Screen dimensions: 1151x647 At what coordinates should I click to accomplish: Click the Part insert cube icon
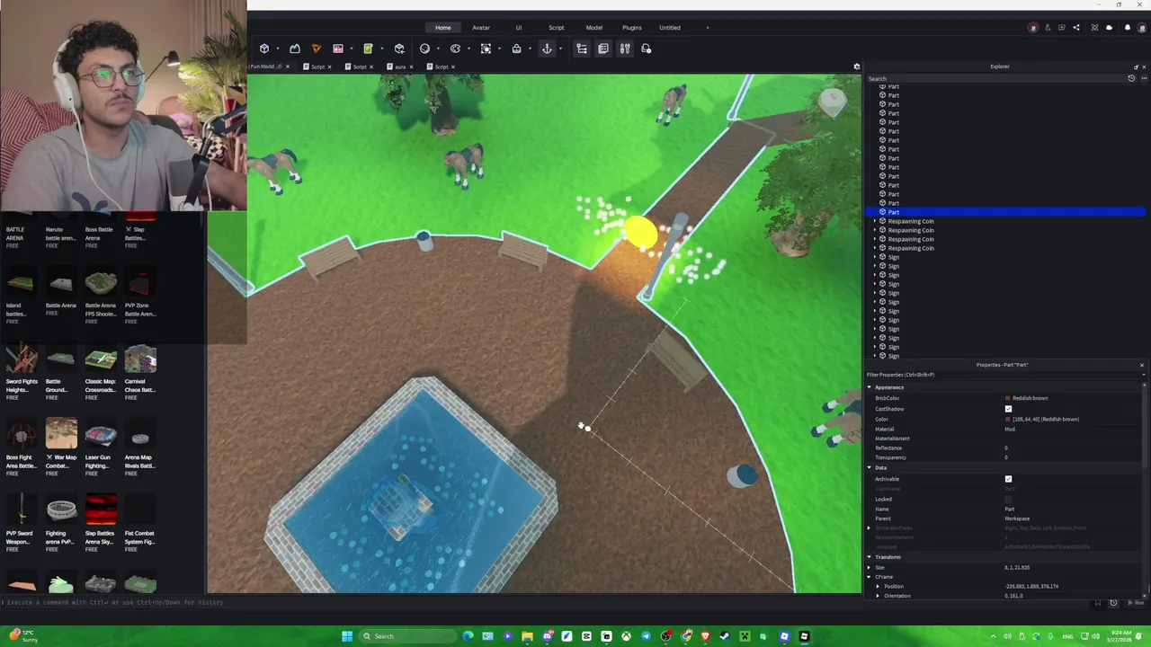click(264, 49)
